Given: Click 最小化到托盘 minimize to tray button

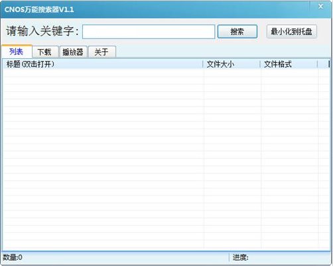Looking at the screenshot, I should click(291, 32).
